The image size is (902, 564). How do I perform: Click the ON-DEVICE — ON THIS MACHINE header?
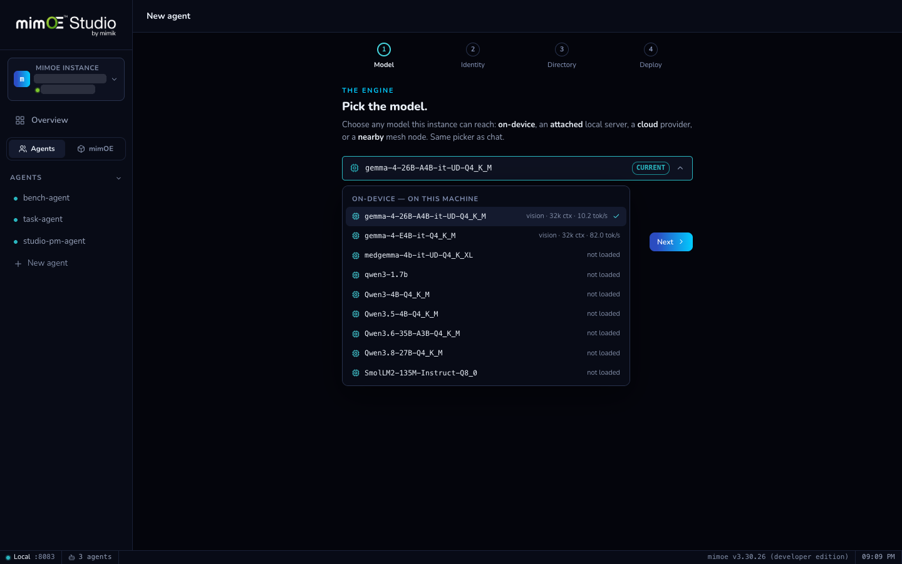[x=415, y=199]
